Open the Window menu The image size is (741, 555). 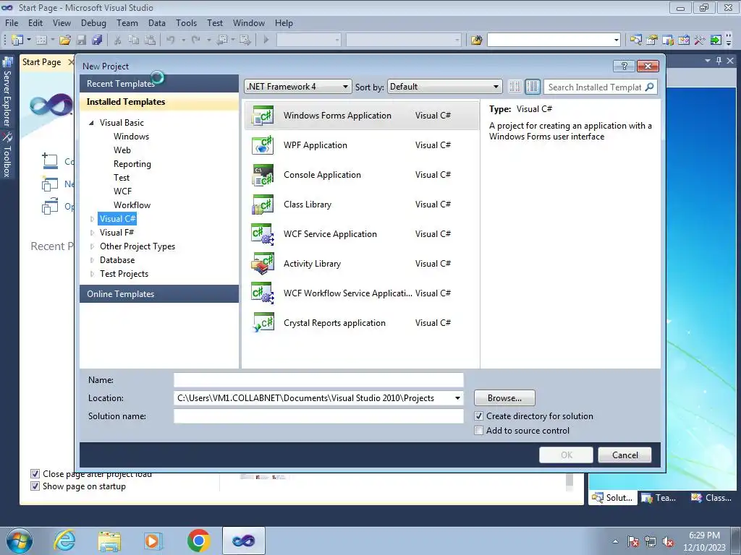pyautogui.click(x=249, y=23)
